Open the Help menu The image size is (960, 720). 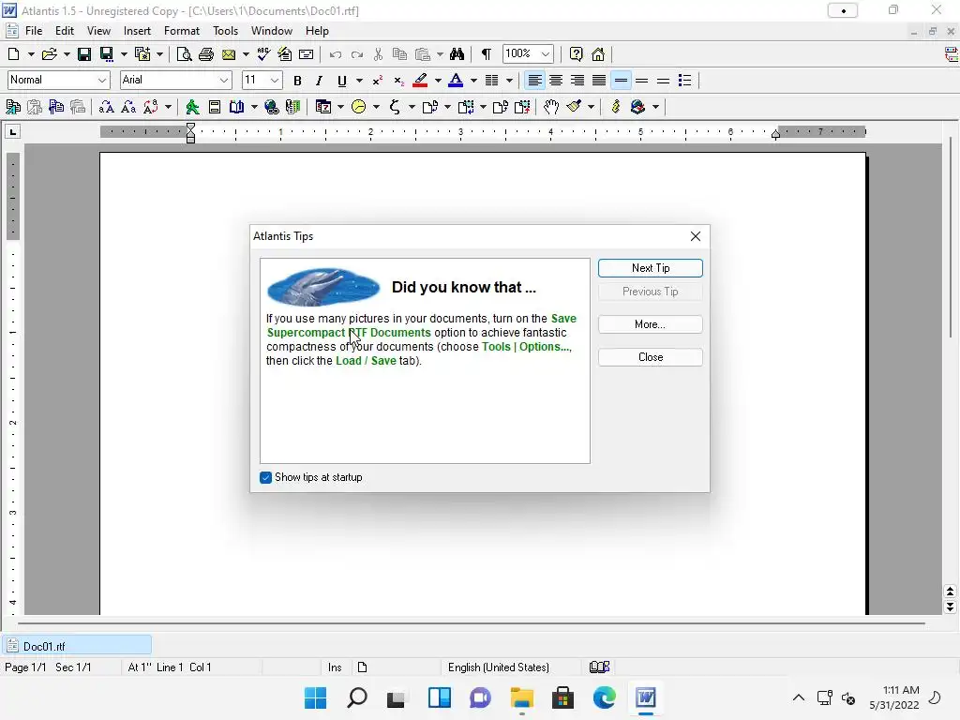(317, 31)
